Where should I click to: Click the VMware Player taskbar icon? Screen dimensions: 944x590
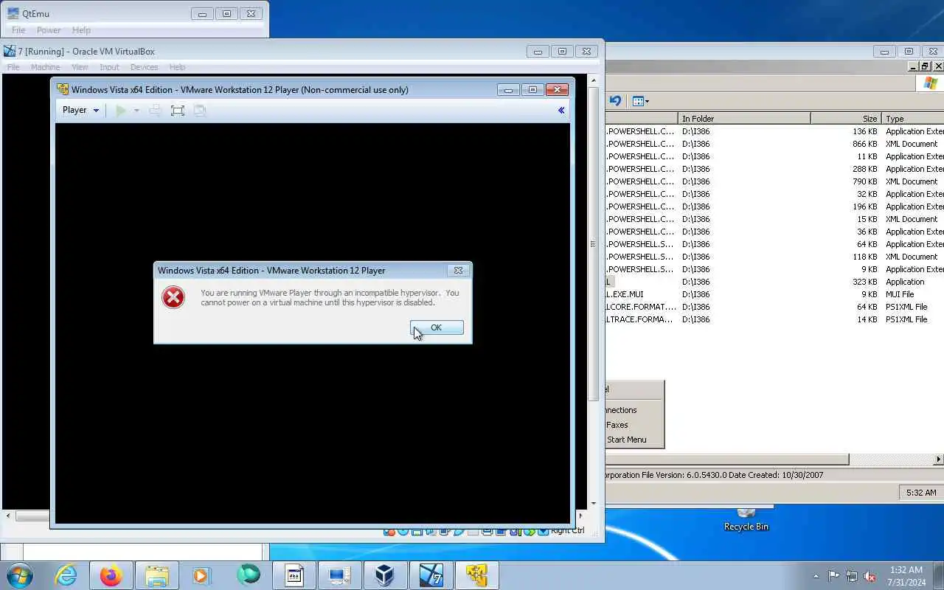[x=476, y=575]
